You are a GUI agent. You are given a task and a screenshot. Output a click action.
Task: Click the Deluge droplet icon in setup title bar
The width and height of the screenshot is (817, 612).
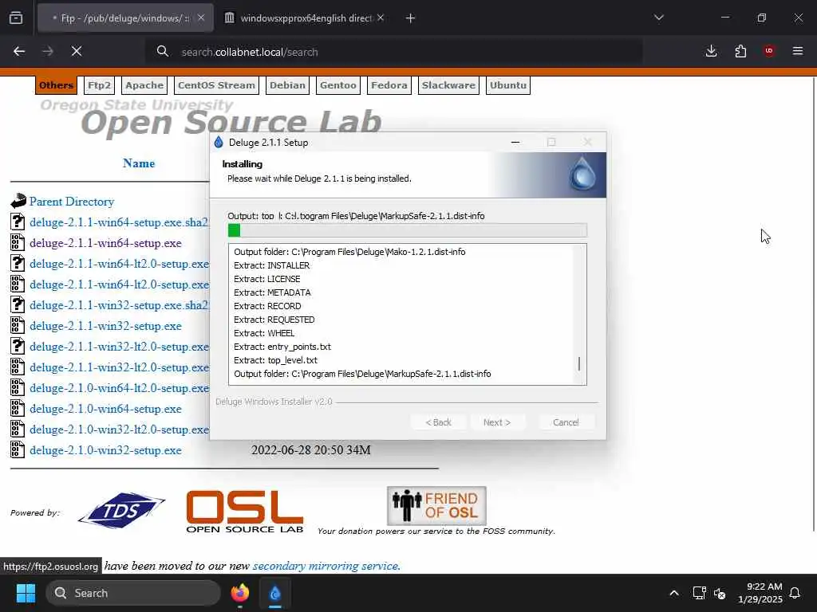219,142
